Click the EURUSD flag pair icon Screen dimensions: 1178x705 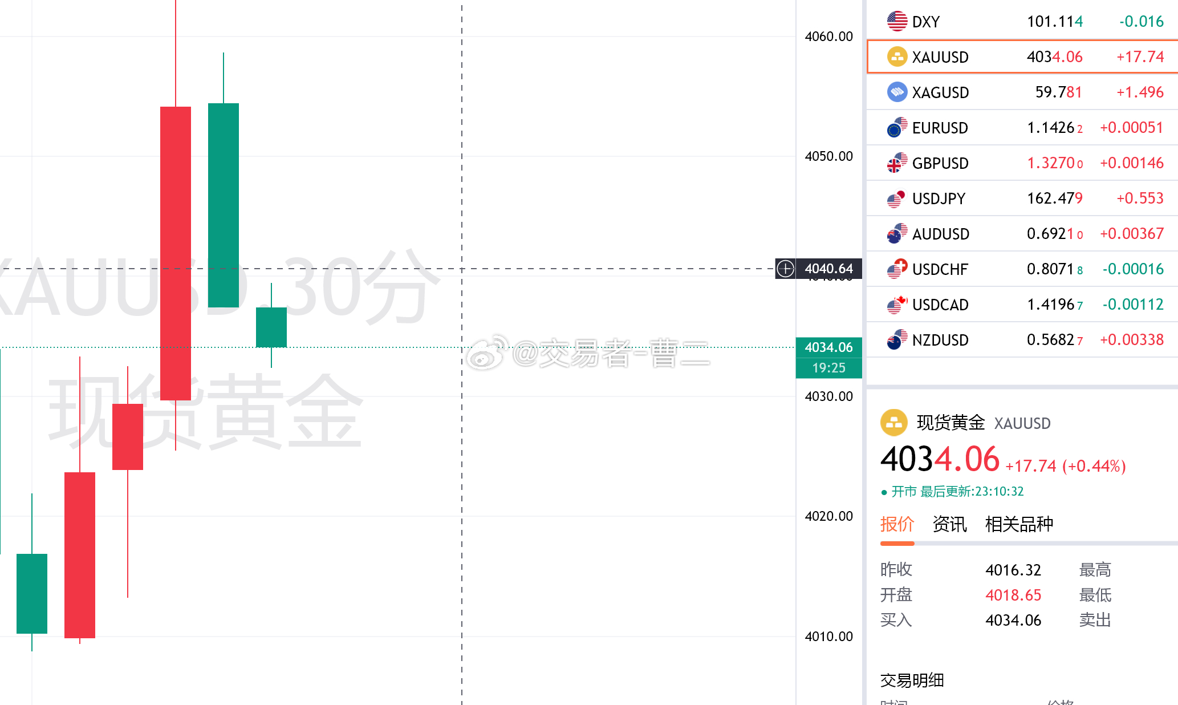point(897,127)
